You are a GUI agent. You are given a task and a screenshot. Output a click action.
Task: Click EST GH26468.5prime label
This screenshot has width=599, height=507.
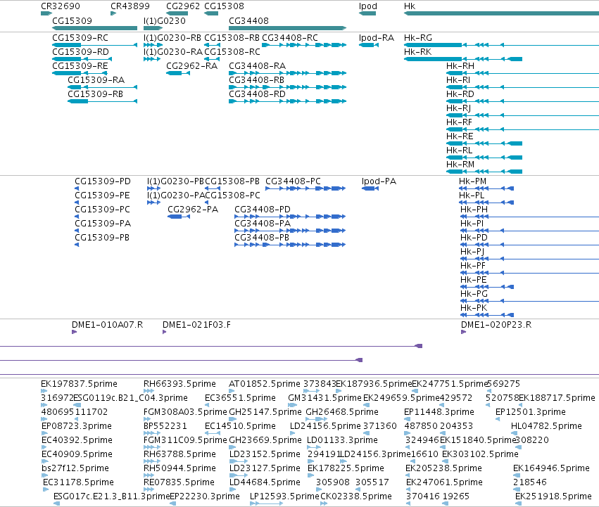point(342,412)
